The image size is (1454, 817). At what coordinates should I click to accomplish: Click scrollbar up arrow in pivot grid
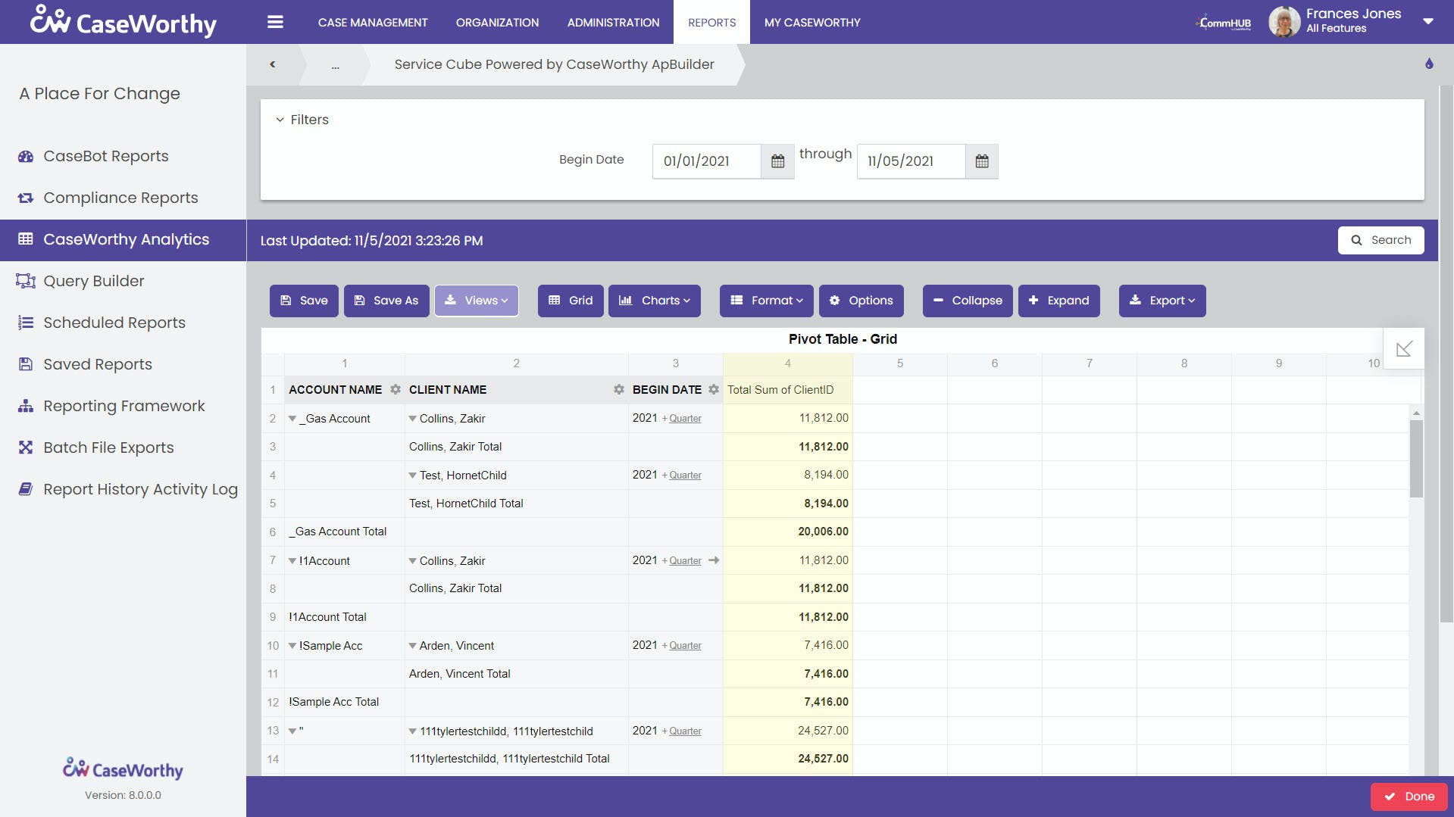[x=1416, y=413]
